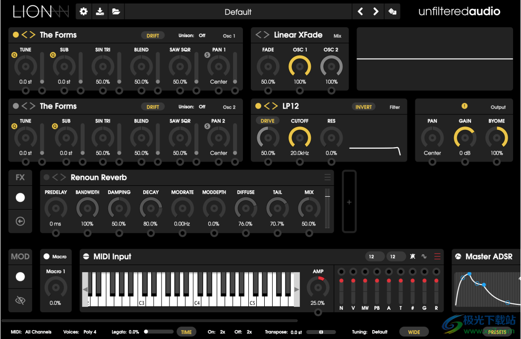The height and width of the screenshot is (339, 521).
Task: Open the On 2x oversampling menu
Action: 223,332
